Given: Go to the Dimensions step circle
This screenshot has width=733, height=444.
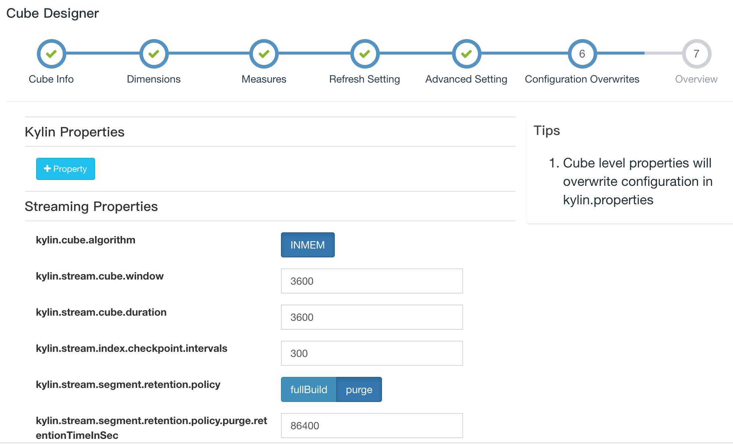Looking at the screenshot, I should click(154, 54).
